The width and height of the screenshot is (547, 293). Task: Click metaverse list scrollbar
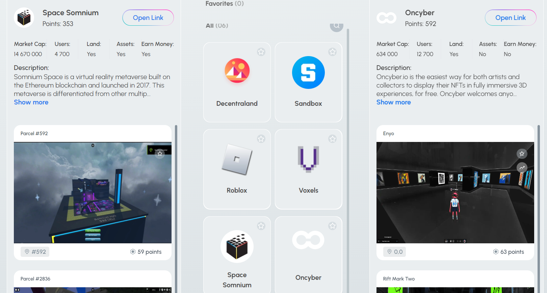tap(348, 161)
